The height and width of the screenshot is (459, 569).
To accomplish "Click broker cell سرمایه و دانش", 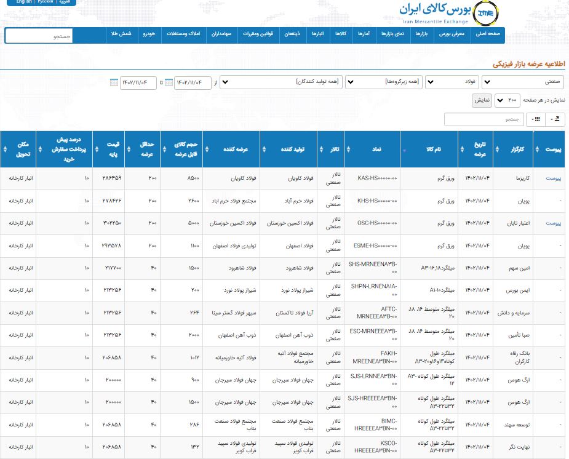I will point(514,313).
